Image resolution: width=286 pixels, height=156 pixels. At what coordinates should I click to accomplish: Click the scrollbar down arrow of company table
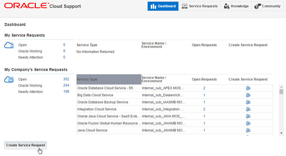281,133
